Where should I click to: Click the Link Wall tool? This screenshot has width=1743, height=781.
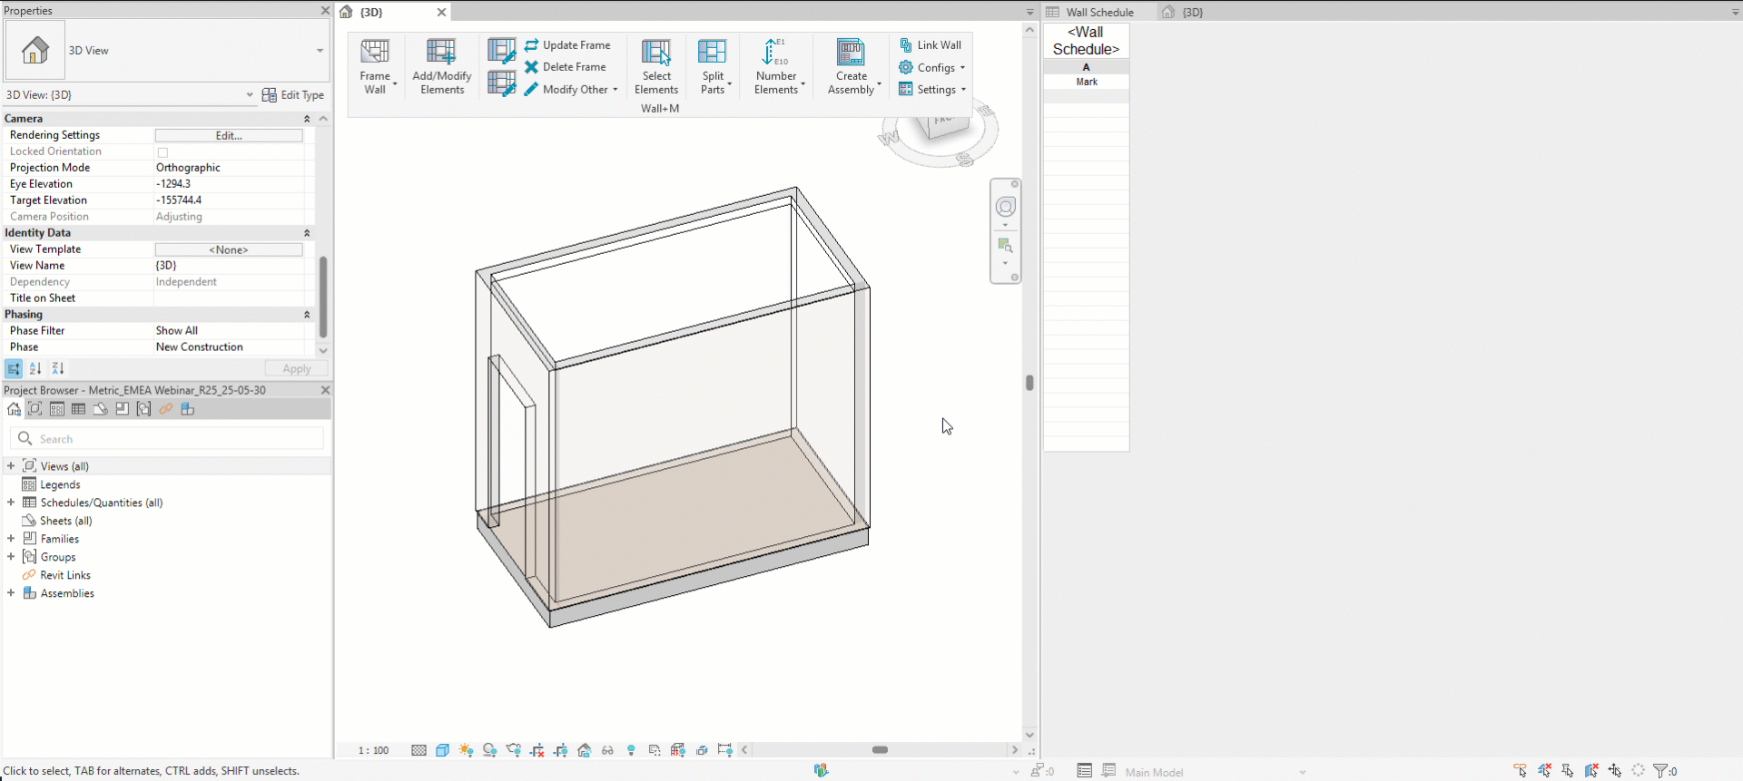coord(931,45)
